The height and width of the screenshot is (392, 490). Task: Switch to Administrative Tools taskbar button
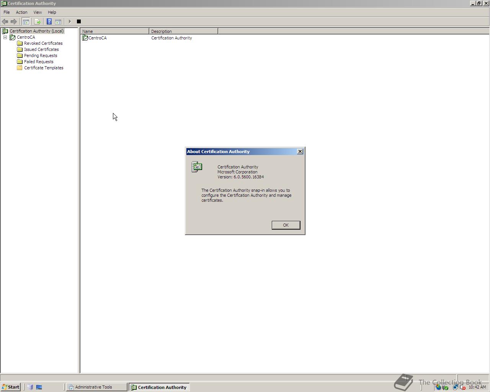(97, 387)
